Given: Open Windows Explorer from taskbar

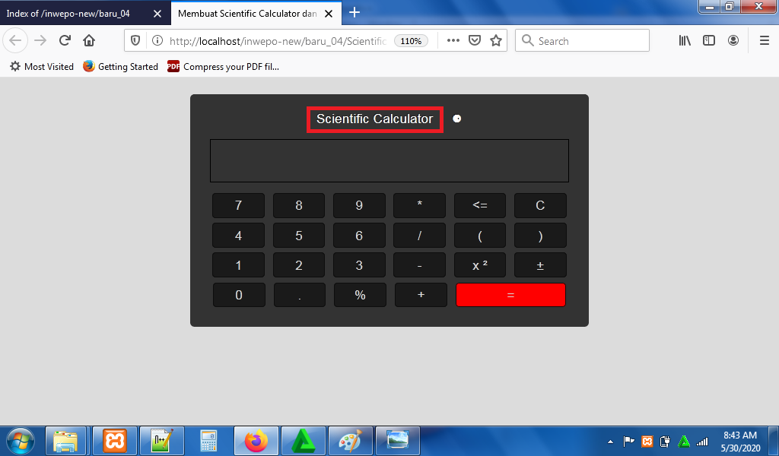Looking at the screenshot, I should click(x=67, y=441).
